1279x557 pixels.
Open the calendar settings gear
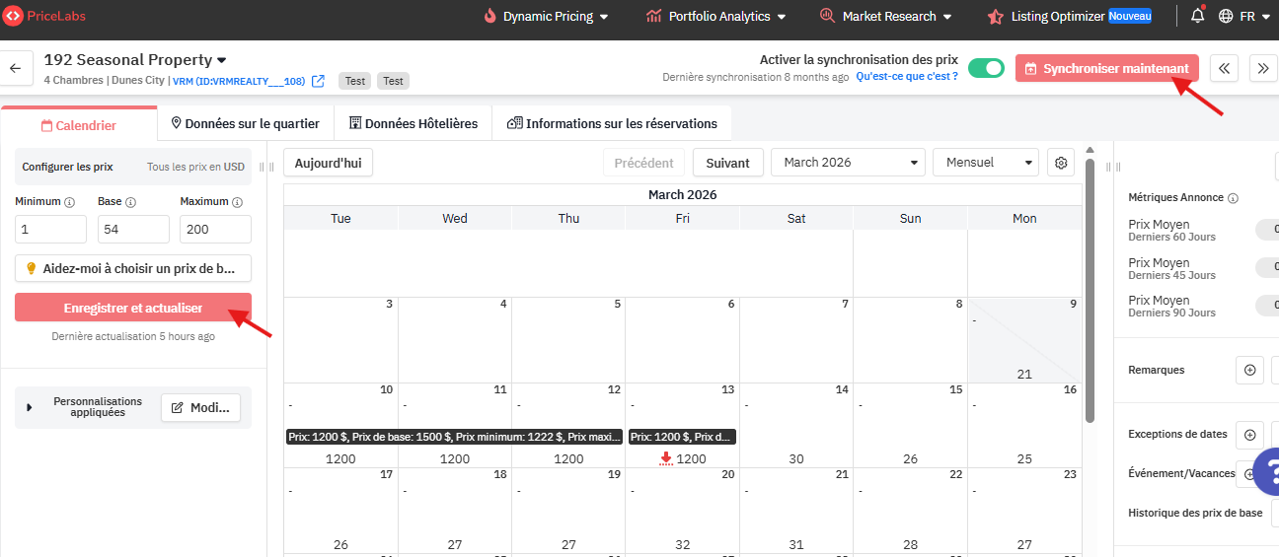1061,163
